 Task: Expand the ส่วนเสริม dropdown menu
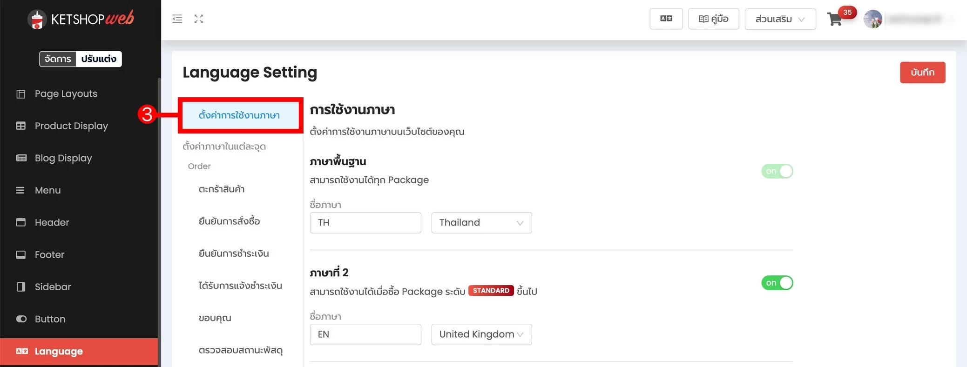[x=780, y=19]
